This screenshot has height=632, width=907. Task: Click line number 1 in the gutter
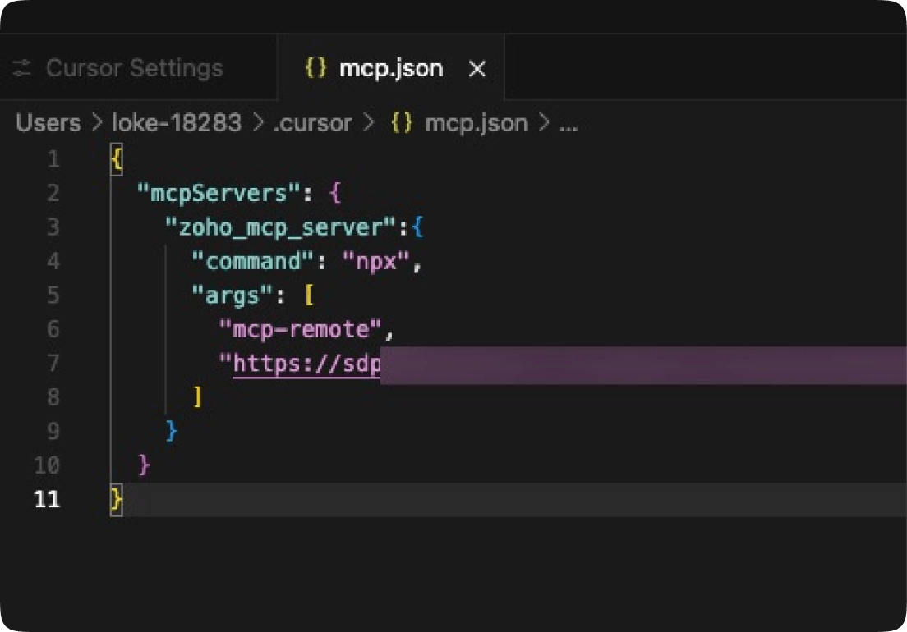point(53,159)
